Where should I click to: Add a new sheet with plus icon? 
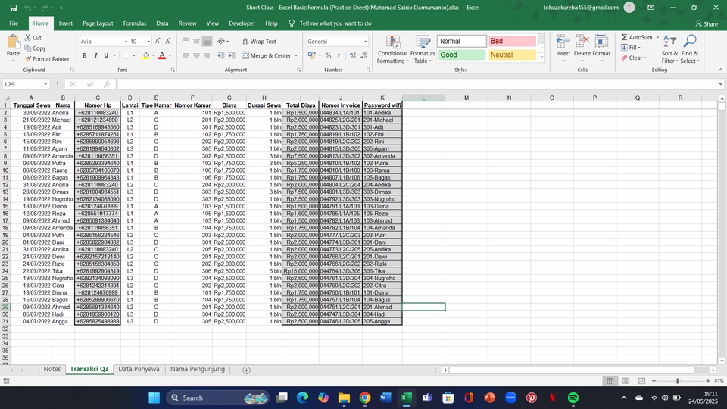247,370
